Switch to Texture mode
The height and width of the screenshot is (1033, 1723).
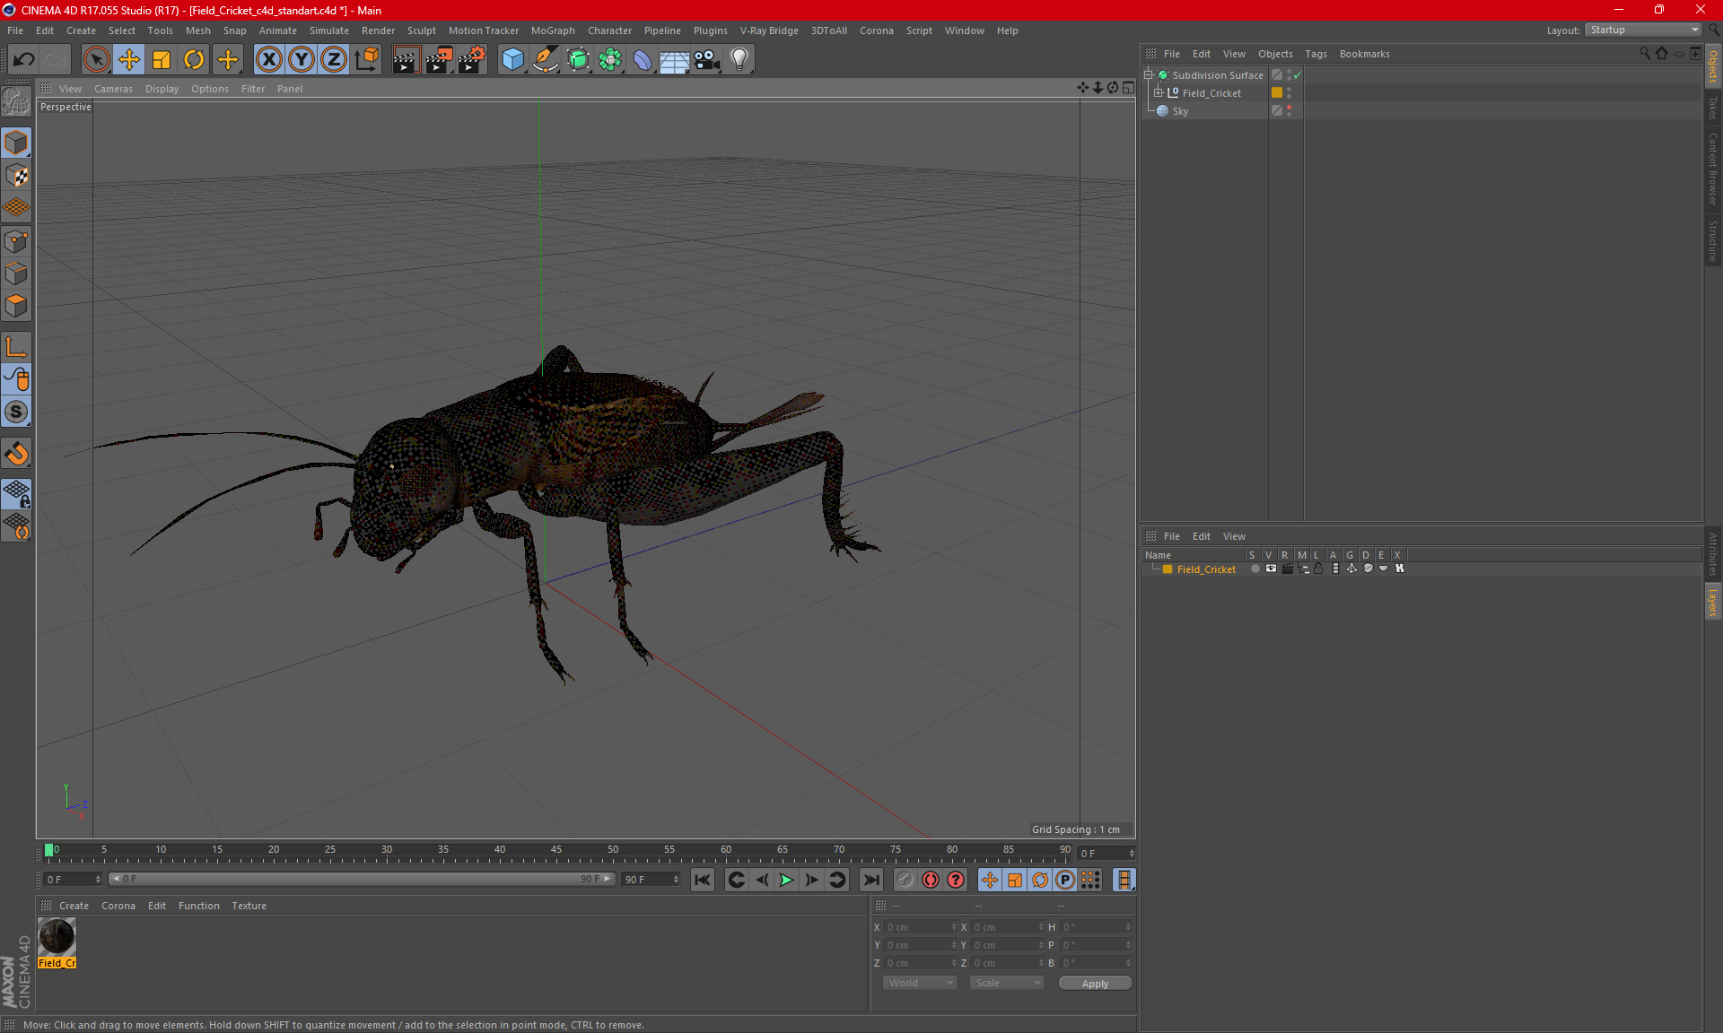[x=16, y=176]
